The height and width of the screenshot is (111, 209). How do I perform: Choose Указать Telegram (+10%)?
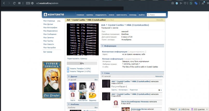click(x=80, y=72)
